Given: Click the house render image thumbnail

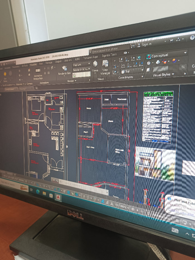Looking at the screenshot, I should click(155, 164).
